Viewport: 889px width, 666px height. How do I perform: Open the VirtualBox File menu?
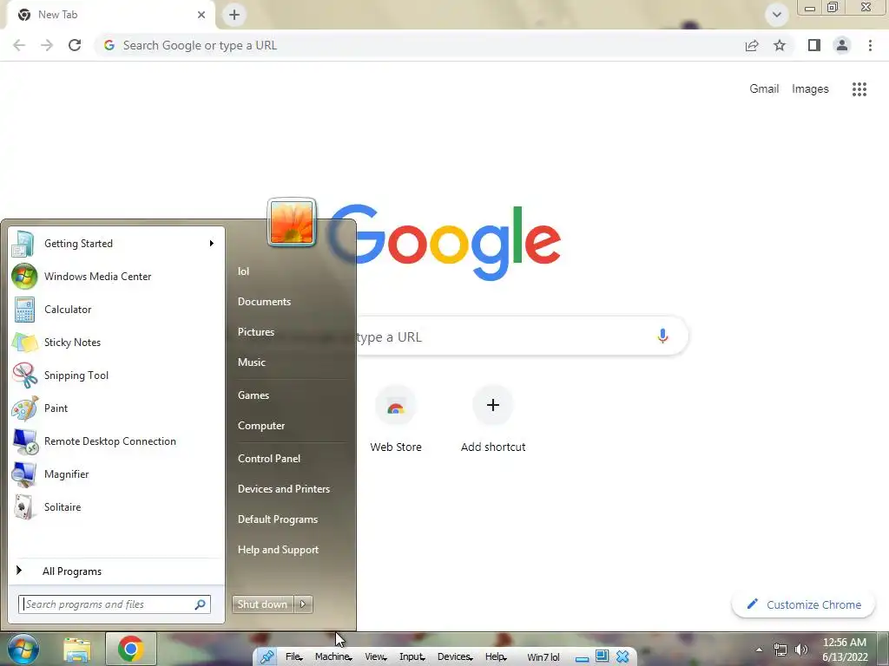pyautogui.click(x=293, y=657)
